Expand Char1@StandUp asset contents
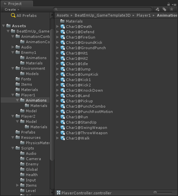 (x=57, y=122)
